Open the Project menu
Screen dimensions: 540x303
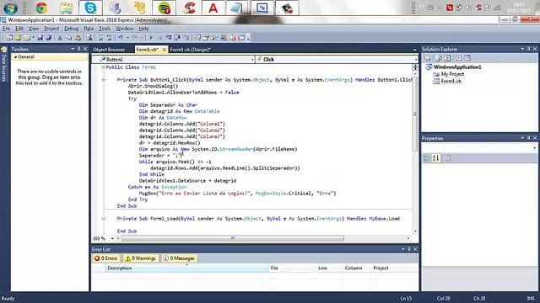click(51, 29)
